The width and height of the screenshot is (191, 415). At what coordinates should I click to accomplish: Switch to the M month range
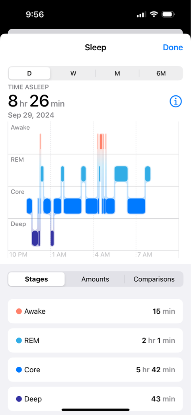(x=117, y=73)
